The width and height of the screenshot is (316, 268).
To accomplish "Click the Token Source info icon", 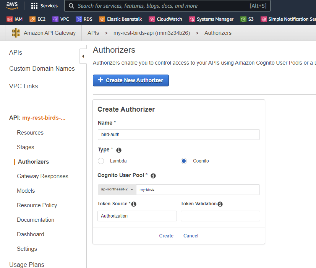I will pyautogui.click(x=134, y=204).
